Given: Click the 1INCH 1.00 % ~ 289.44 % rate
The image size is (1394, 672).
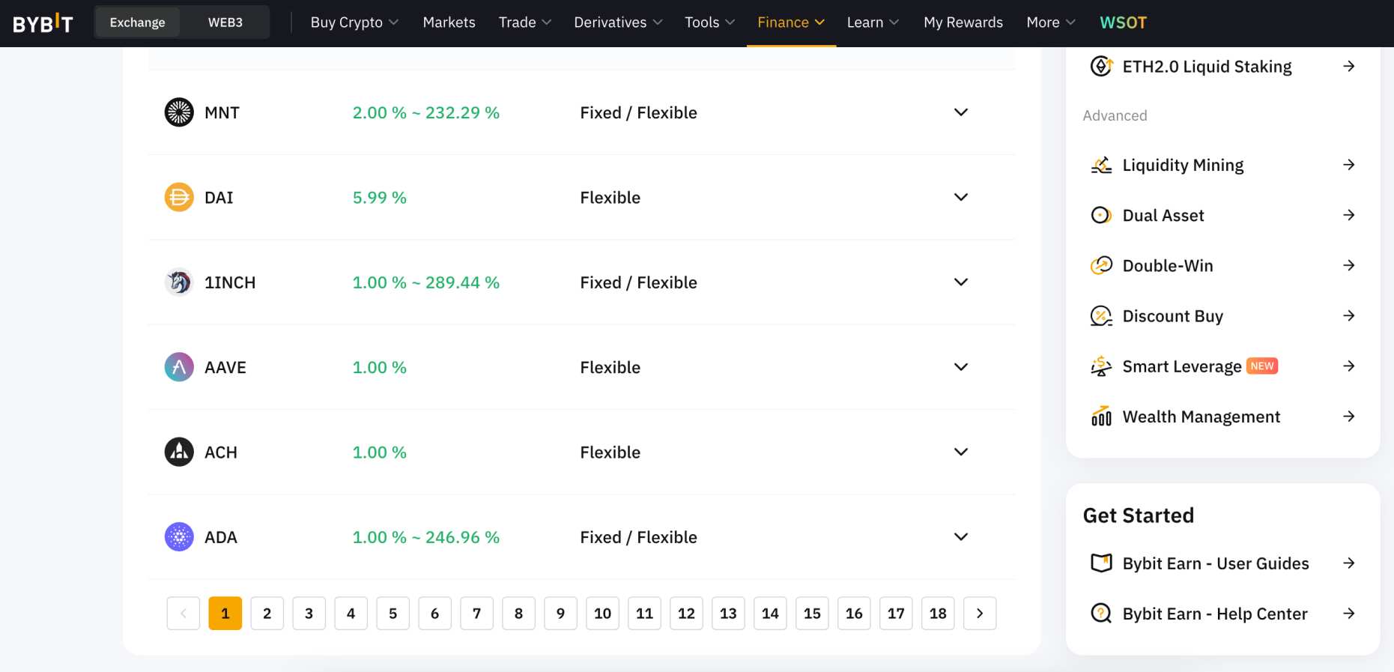Looking at the screenshot, I should tap(426, 282).
